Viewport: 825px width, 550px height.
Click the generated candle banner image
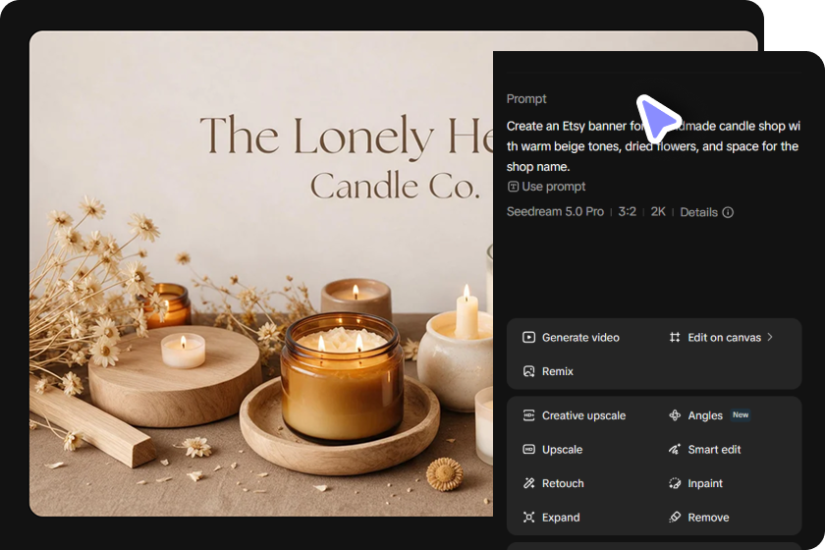261,274
